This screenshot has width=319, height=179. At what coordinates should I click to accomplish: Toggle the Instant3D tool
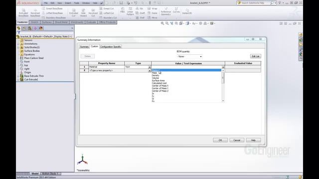[187, 11]
